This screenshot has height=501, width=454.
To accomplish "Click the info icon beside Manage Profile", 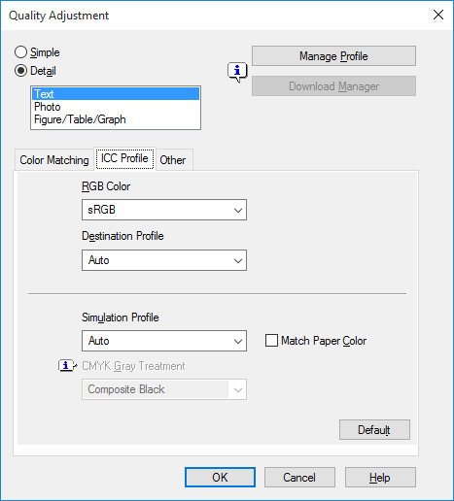I will tap(237, 72).
